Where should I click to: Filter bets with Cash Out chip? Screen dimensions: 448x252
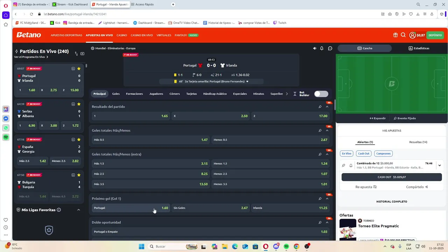pos(364,153)
